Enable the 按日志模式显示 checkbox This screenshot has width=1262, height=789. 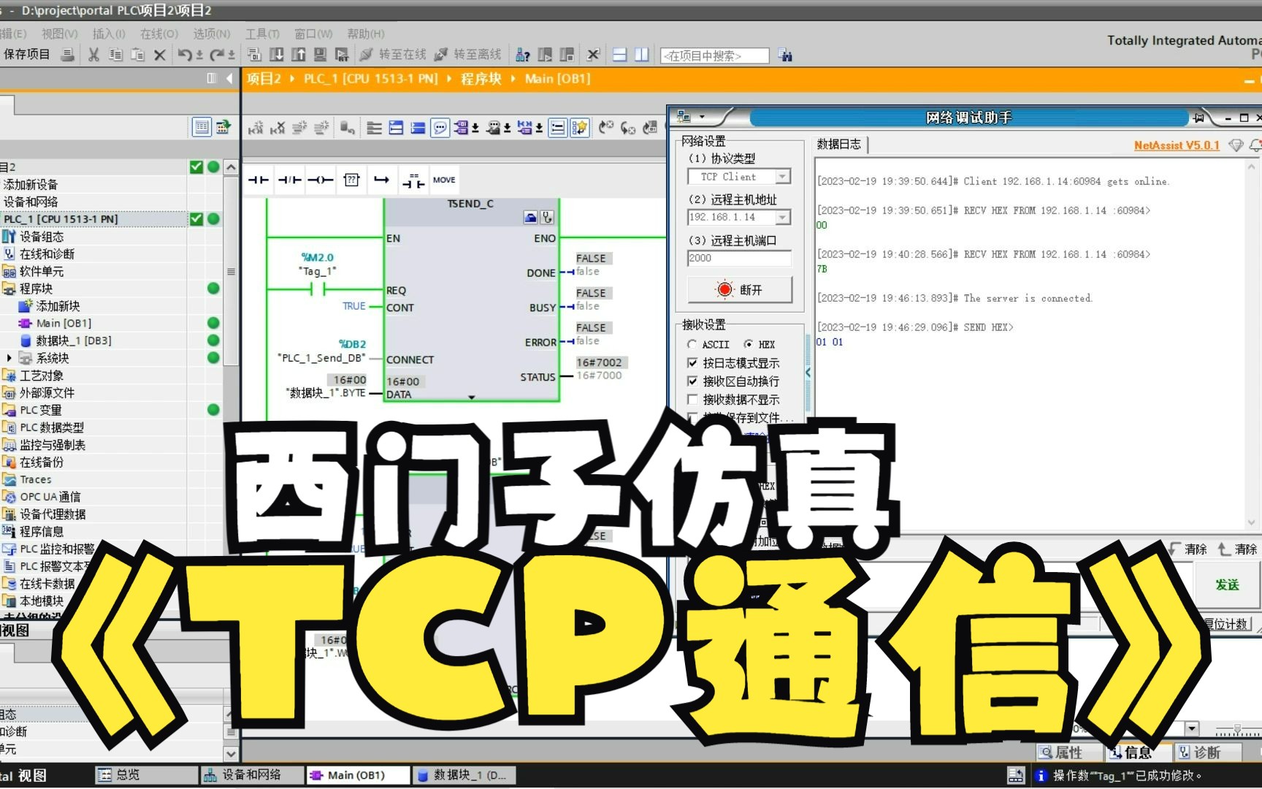tap(692, 362)
